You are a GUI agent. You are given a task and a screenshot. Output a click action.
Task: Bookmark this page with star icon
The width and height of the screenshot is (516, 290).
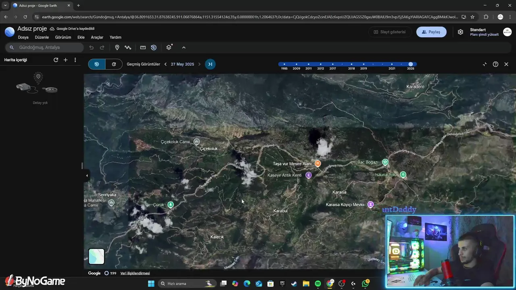pos(472,17)
